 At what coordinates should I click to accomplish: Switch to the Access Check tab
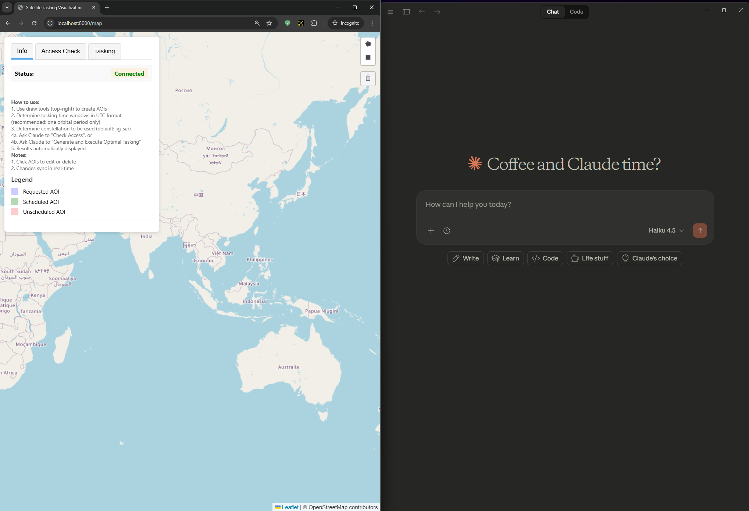[61, 51]
